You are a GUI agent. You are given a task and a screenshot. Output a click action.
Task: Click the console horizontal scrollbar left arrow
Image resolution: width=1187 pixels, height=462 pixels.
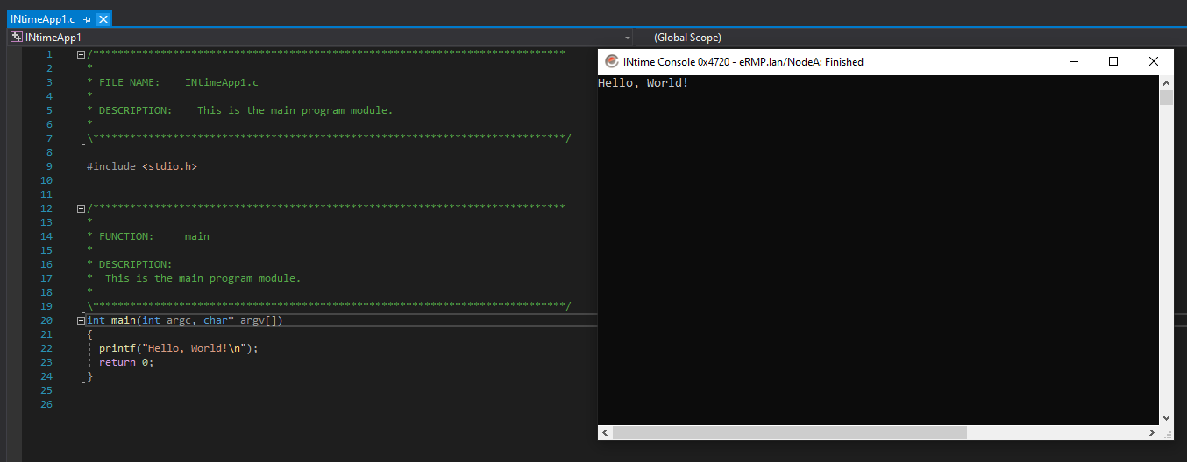coord(605,433)
